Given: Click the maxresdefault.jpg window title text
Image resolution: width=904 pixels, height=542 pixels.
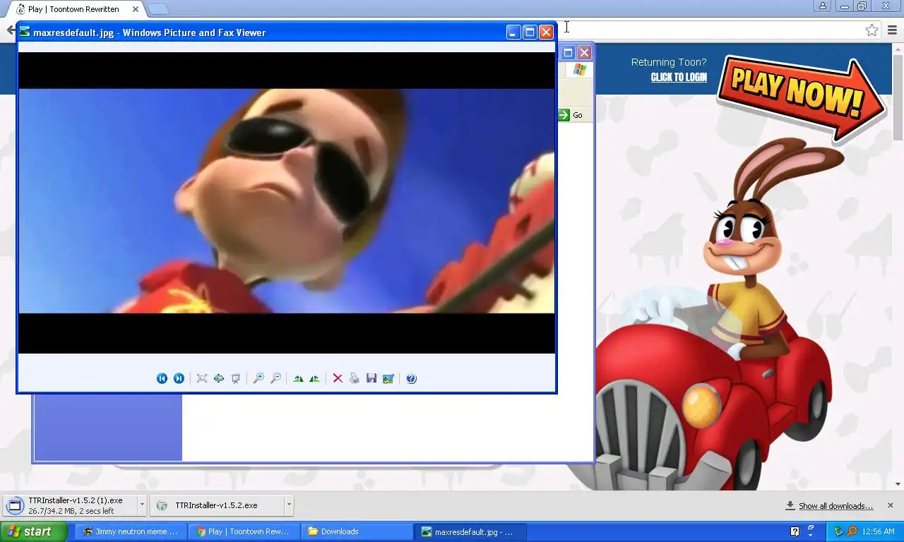Looking at the screenshot, I should tap(149, 32).
